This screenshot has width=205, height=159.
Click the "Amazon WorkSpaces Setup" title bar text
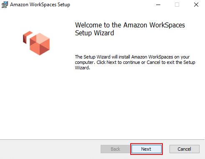(x=40, y=5)
